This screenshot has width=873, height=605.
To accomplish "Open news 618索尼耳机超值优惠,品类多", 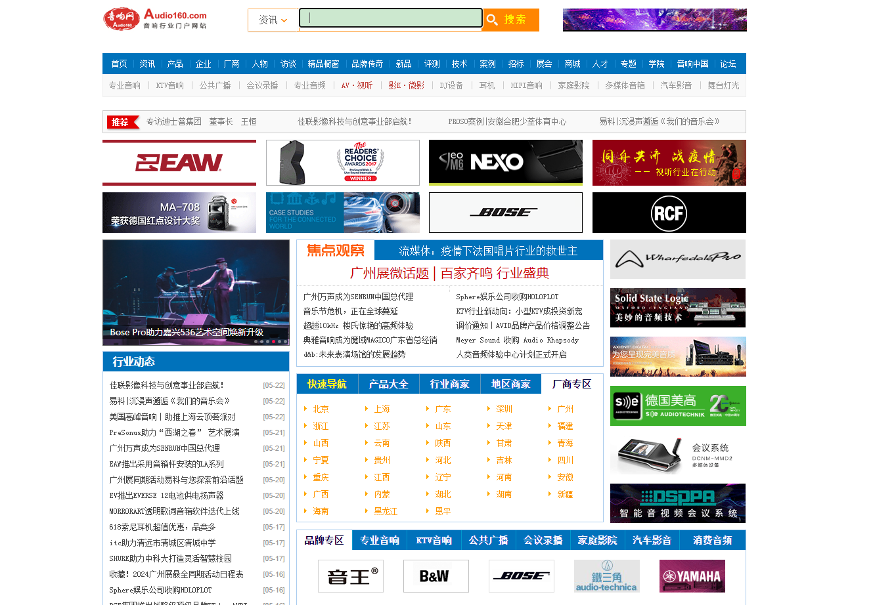I will click(162, 527).
